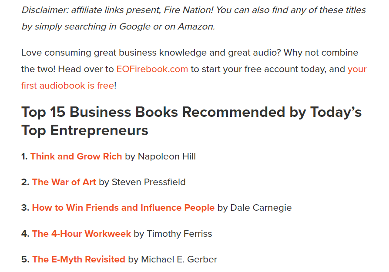Click the word Google in the disclaimer

tap(135, 27)
